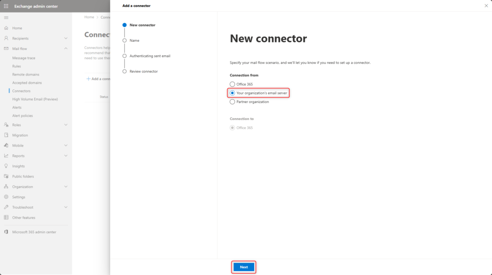Open Other features in sidebar
This screenshot has height=275, width=492.
point(24,218)
